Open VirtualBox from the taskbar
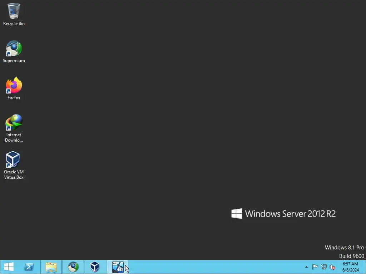 [95, 267]
